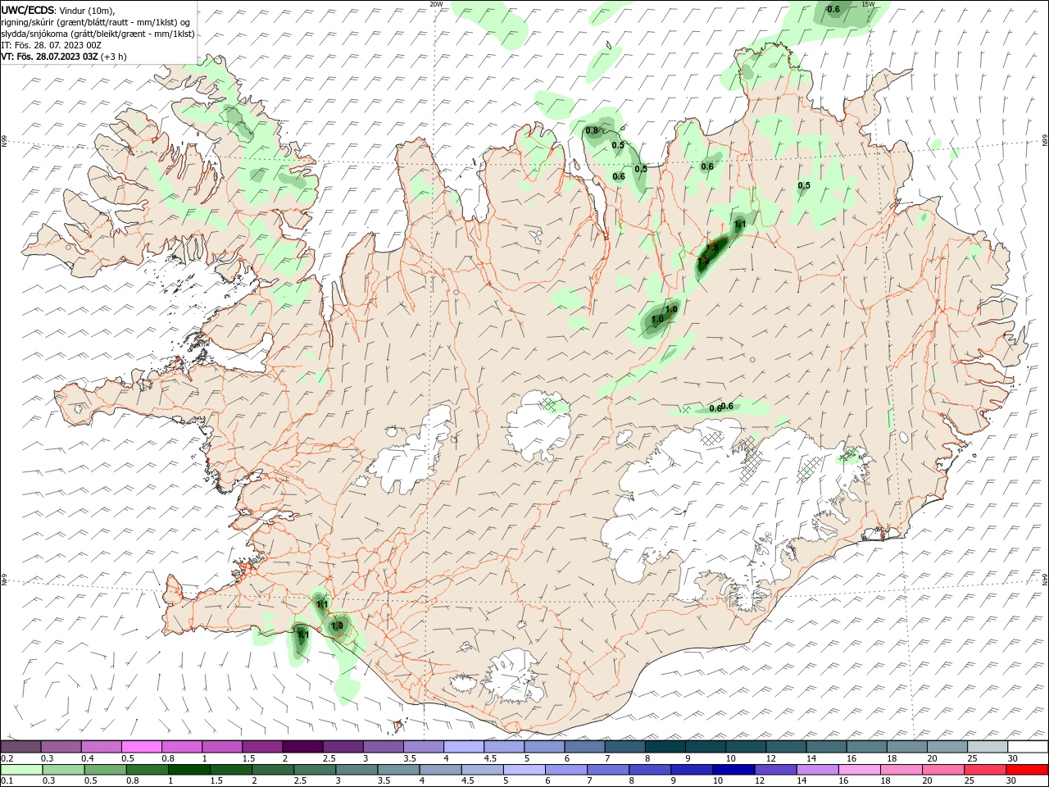
Task: Pick the 2 swatch in lower rain scale
Action: point(273,770)
